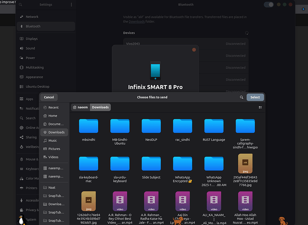Image resolution: width=308 pixels, height=225 pixels.
Task: Click the Select button to send files
Action: 255,97
